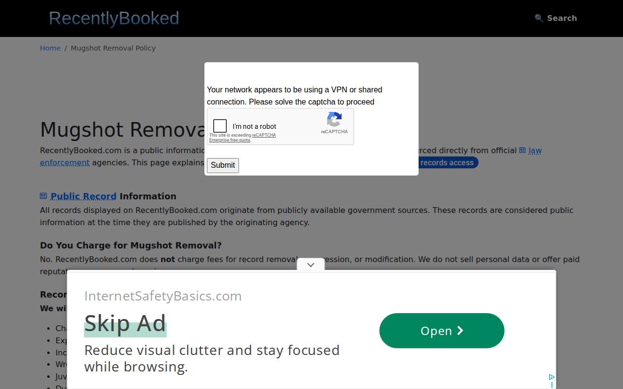Open the reCAPTCHA Enterprise free quota link
623x389 pixels.
click(x=242, y=138)
